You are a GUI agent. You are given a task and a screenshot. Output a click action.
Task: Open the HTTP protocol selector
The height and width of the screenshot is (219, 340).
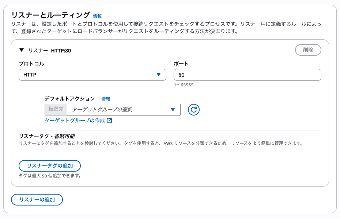pos(92,75)
